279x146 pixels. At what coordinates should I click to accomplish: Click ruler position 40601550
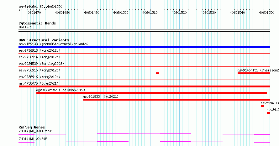pyautogui.click(x=266, y=13)
